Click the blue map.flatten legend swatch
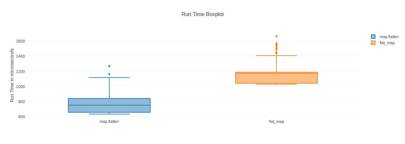The width and height of the screenshot is (405, 144). click(373, 37)
